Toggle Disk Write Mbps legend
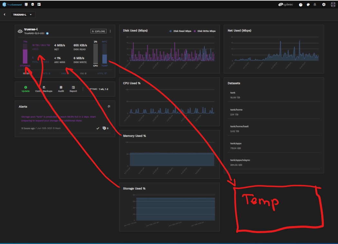This screenshot has width=338, height=244. 204,31
